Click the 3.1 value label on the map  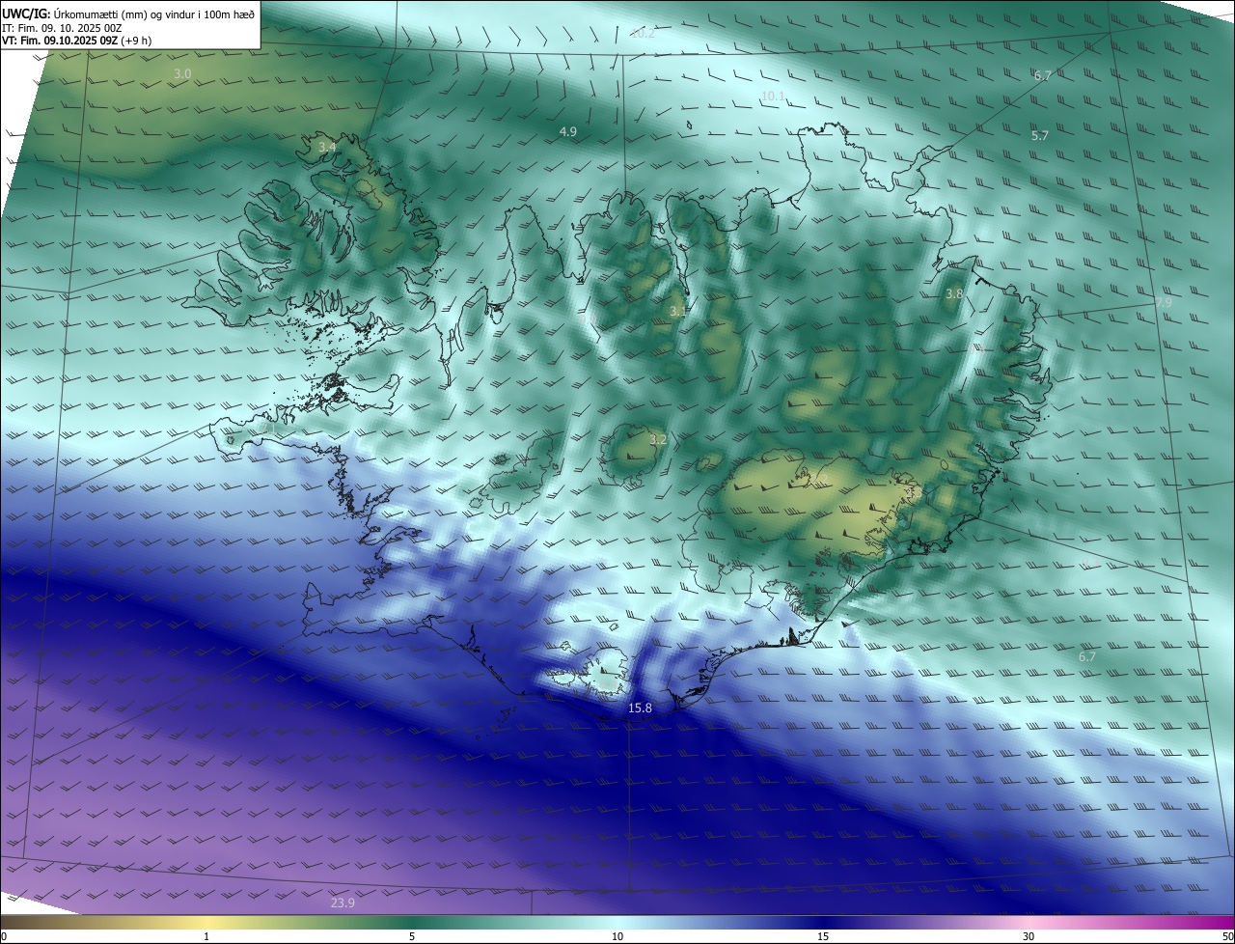pyautogui.click(x=677, y=311)
